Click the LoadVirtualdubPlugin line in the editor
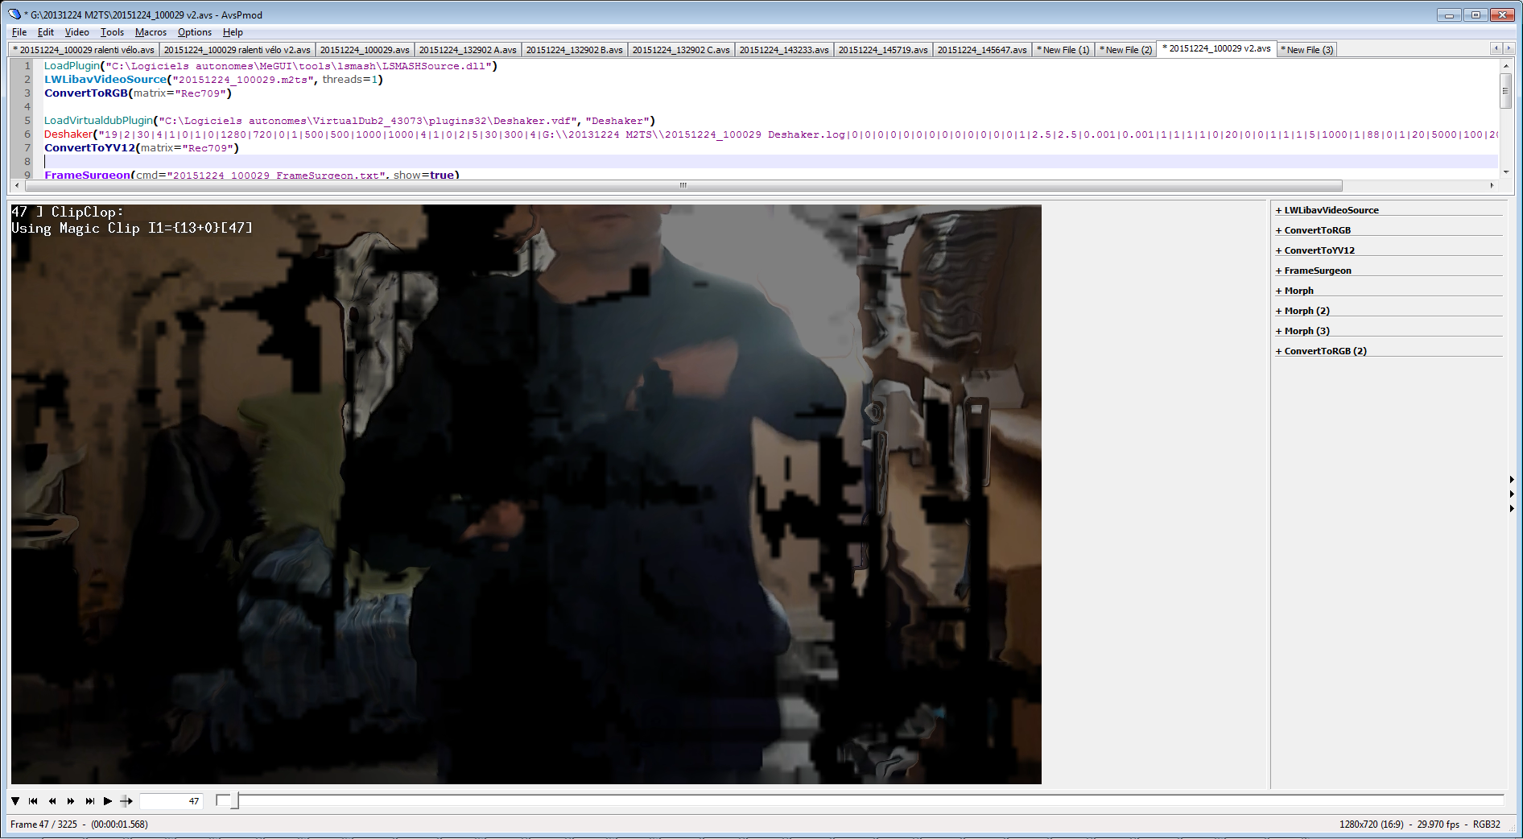The height and width of the screenshot is (839, 1523). click(x=349, y=121)
